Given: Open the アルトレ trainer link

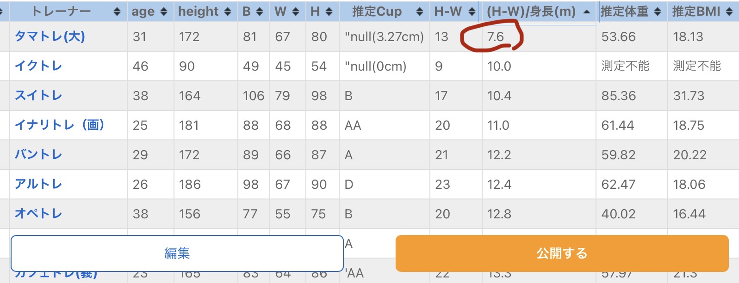Looking at the screenshot, I should tap(38, 184).
